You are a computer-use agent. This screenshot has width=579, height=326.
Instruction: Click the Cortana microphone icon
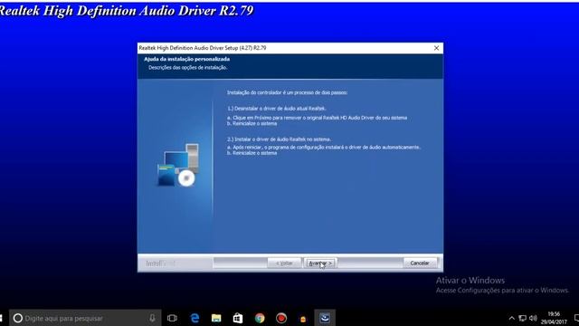pyautogui.click(x=152, y=318)
